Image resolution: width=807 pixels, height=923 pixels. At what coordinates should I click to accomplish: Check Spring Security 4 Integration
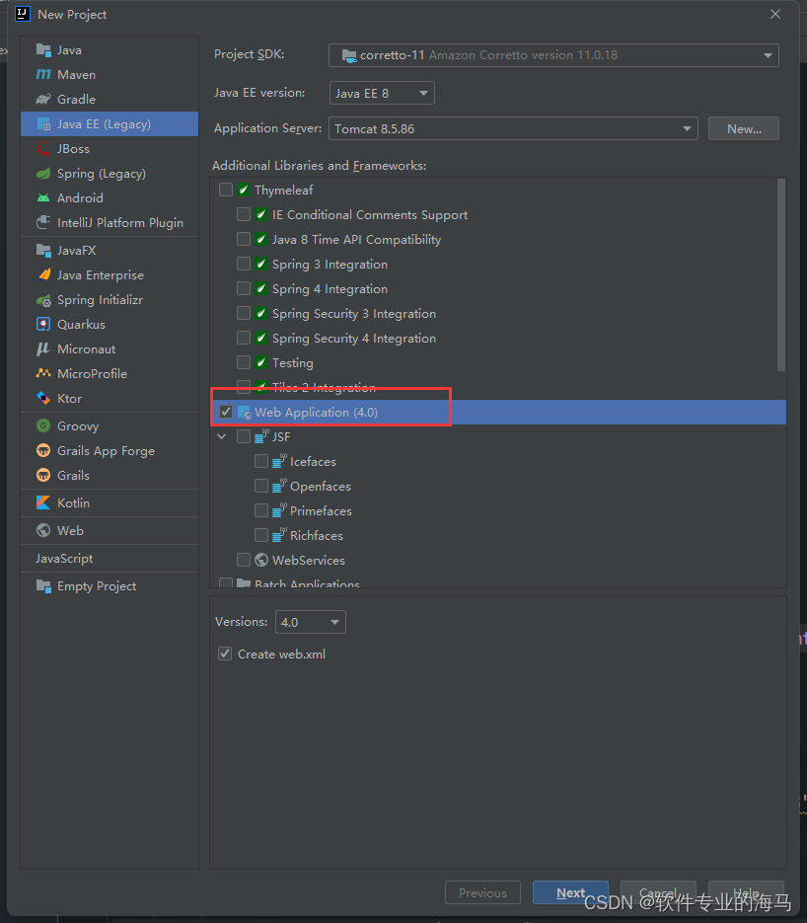[244, 339]
